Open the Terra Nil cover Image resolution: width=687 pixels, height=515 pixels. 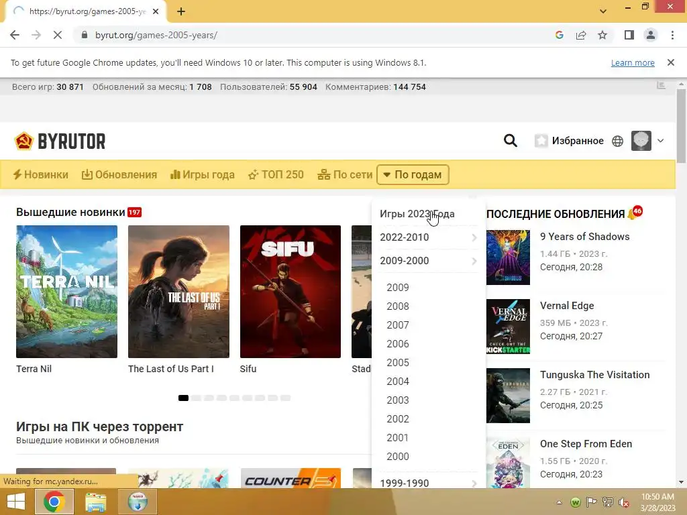pyautogui.click(x=66, y=292)
